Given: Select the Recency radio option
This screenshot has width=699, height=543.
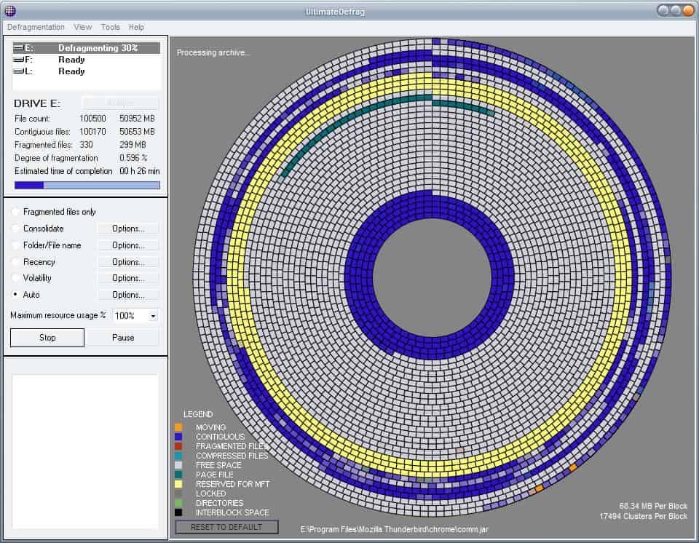Looking at the screenshot, I should pyautogui.click(x=15, y=262).
